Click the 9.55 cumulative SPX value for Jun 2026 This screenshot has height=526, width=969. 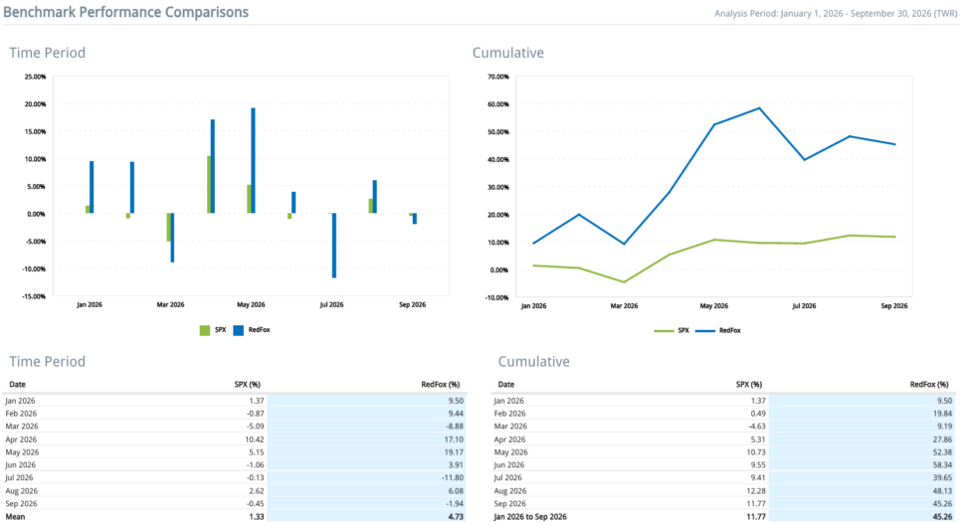[758, 465]
